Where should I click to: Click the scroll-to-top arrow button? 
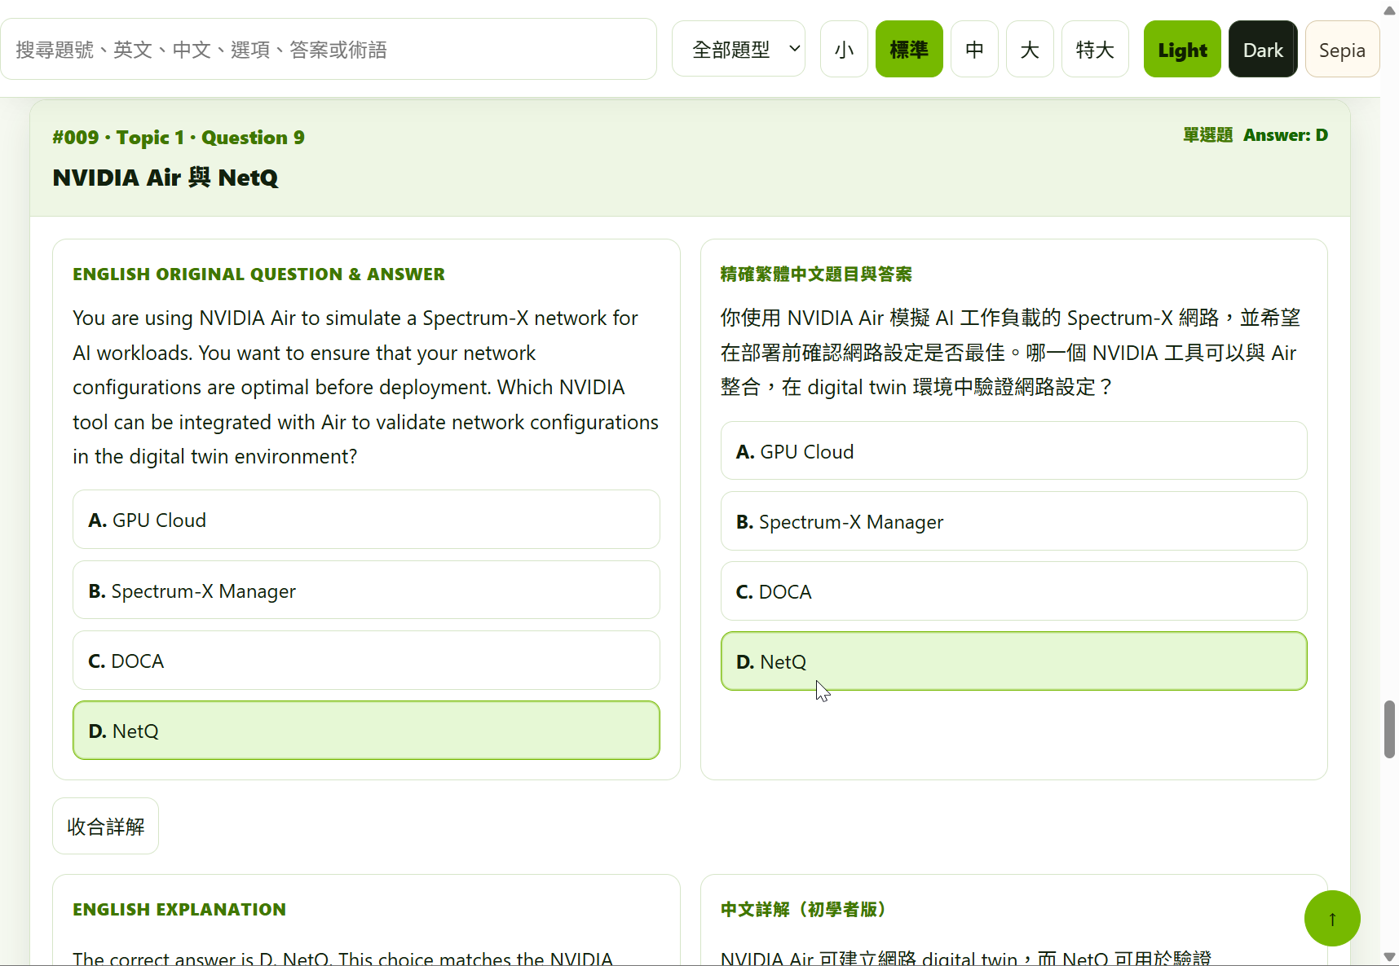(x=1332, y=919)
